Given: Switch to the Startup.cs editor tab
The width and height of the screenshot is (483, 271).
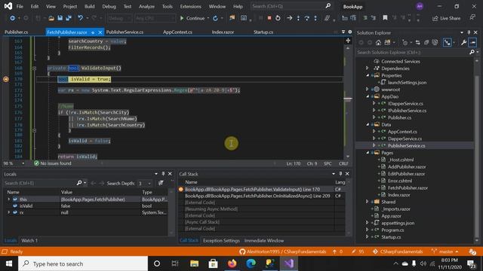Looking at the screenshot, I should [263, 32].
